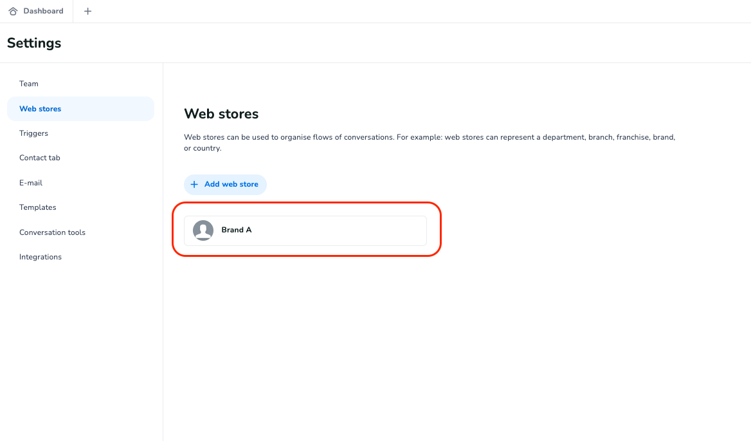
Task: Open the Integrations settings
Action: pos(41,257)
